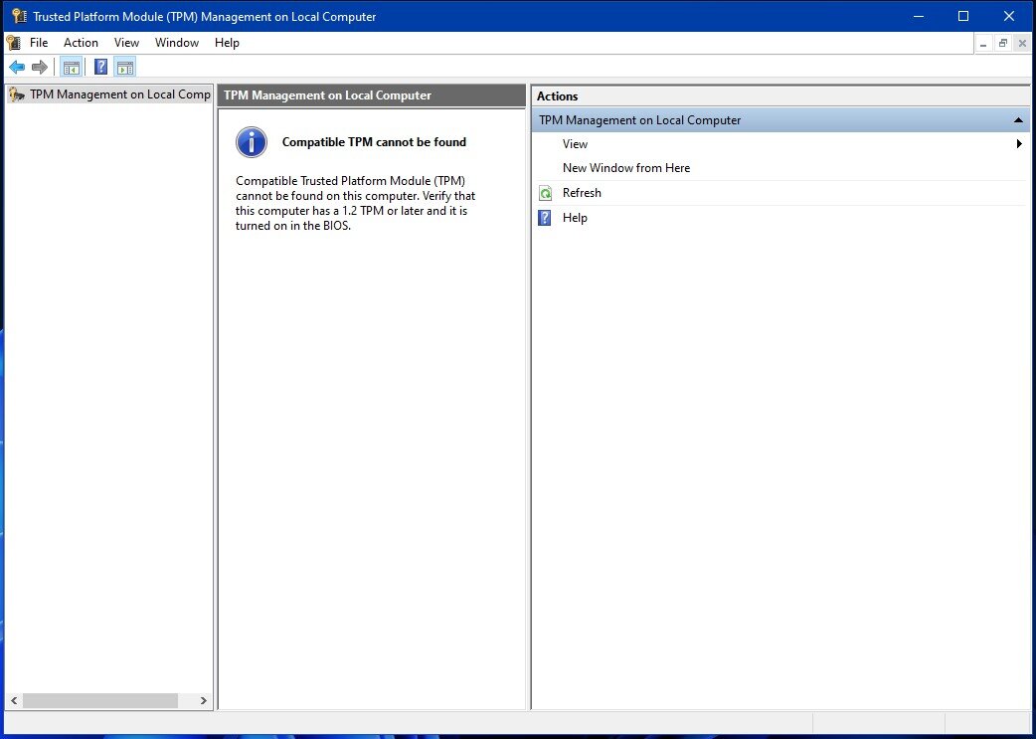This screenshot has width=1036, height=739.
Task: Toggle the Show/Hide Action Pane toolbar icon
Action: (124, 68)
